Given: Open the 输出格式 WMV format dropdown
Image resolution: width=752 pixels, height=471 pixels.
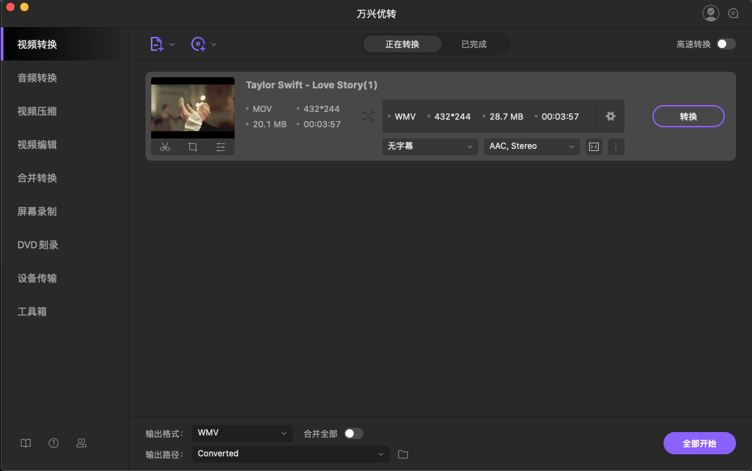Looking at the screenshot, I should (242, 433).
